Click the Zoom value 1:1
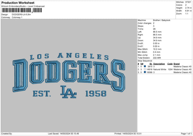The height and width of the screenshot is (136, 193). tap(187, 14)
